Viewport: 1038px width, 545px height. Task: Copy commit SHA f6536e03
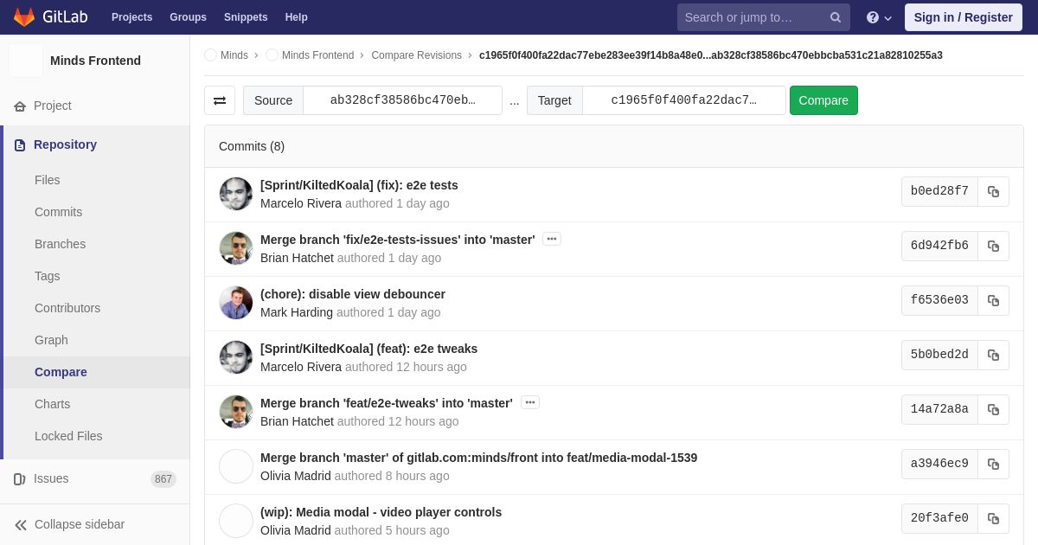click(x=993, y=300)
